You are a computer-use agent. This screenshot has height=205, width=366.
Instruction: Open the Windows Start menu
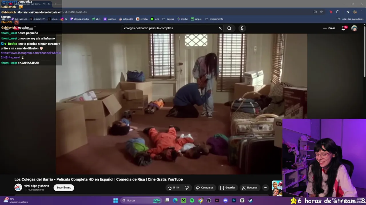coord(116,200)
